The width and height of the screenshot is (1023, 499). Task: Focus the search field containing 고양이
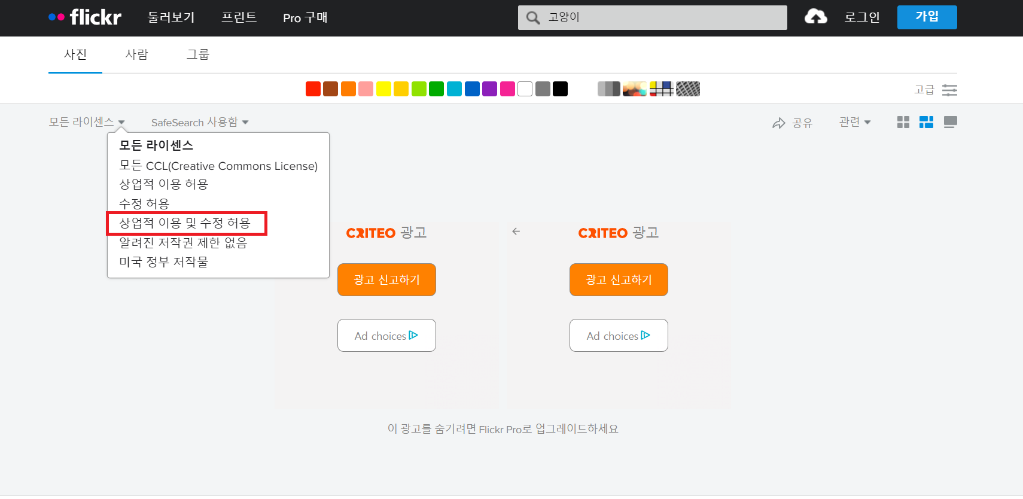[x=653, y=17]
